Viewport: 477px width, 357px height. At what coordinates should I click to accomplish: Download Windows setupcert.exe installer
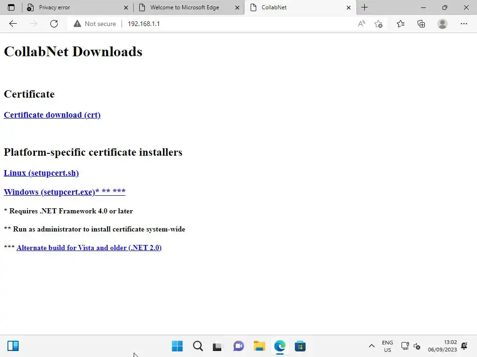pos(64,192)
